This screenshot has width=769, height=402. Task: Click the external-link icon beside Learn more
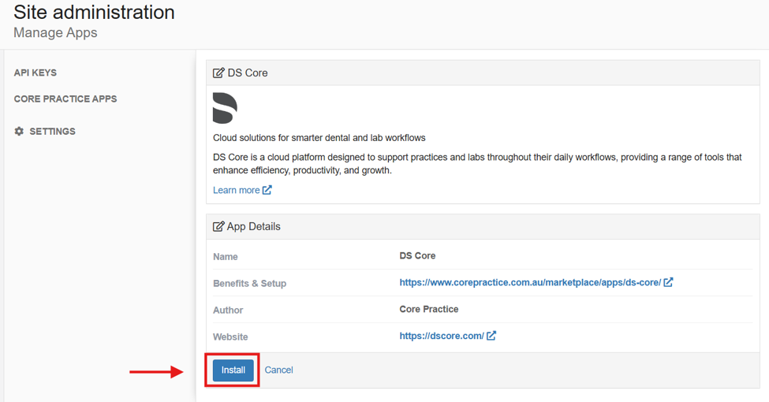click(267, 190)
